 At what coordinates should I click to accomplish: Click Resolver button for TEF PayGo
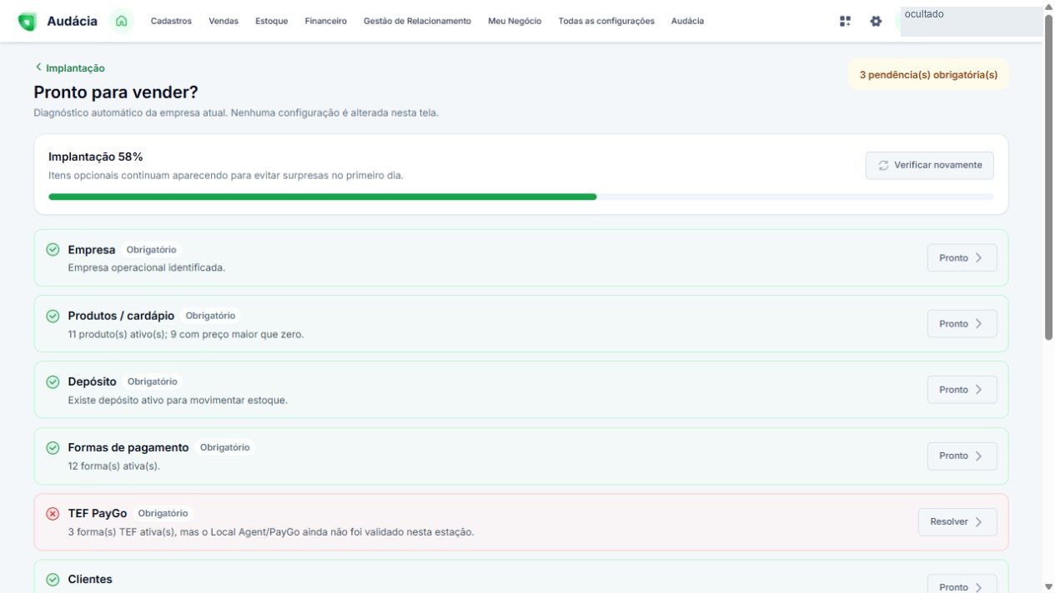tap(957, 521)
